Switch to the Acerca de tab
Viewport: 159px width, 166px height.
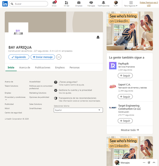point(24,67)
